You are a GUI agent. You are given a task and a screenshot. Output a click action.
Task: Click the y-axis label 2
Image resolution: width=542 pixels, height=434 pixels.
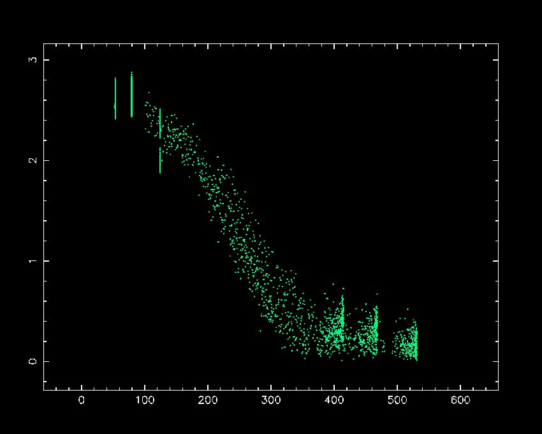[33, 160]
